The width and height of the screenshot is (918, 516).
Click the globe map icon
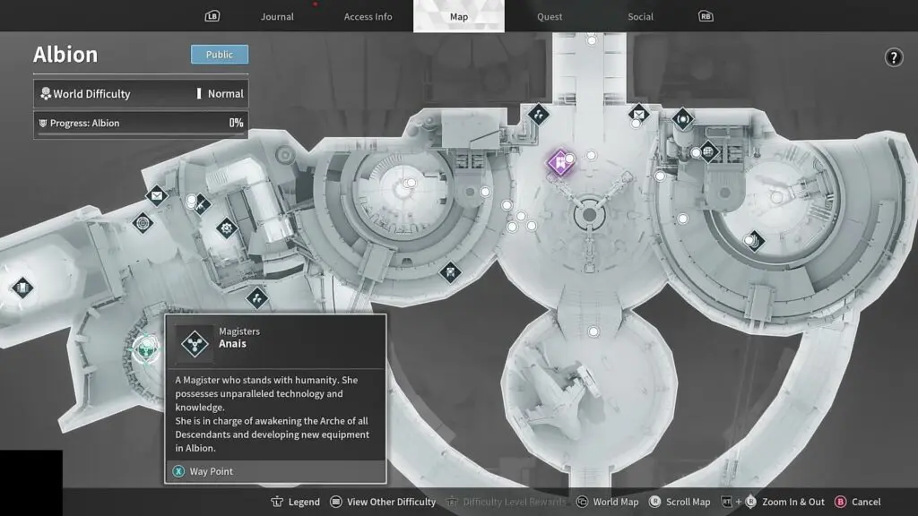point(708,152)
